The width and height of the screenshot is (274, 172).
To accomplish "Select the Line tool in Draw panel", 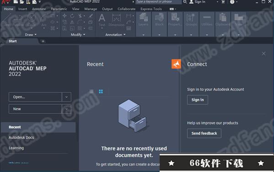I will pyautogui.click(x=7, y=20).
